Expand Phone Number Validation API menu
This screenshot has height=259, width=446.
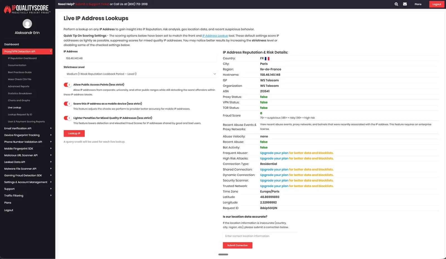[28, 142]
